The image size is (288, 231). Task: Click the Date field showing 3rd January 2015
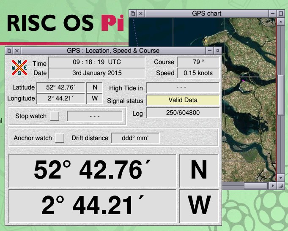[x=97, y=73]
